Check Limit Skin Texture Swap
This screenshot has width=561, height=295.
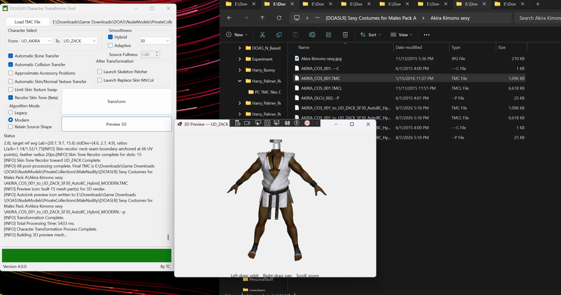click(x=11, y=89)
